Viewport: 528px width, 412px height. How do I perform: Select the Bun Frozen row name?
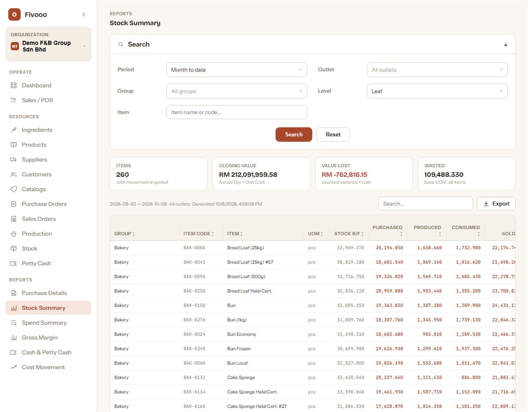tap(239, 349)
